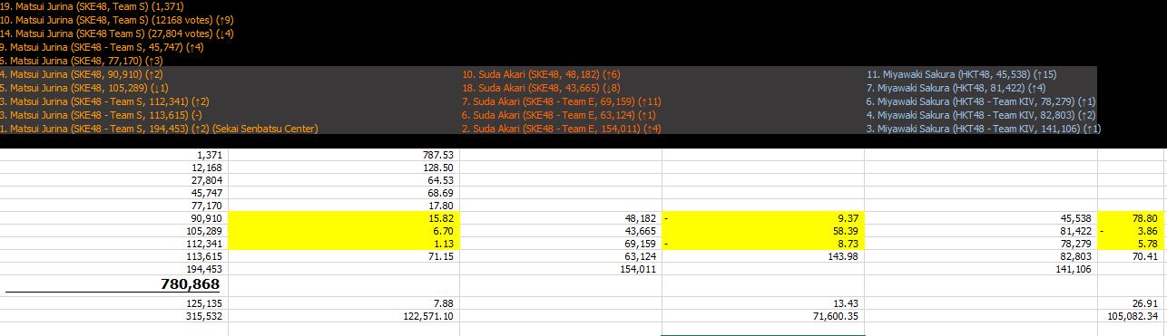Select the cell with 71,600.35

[763, 316]
